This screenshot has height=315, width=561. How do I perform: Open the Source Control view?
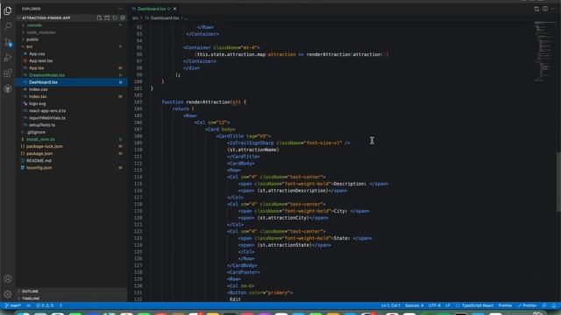click(8, 42)
